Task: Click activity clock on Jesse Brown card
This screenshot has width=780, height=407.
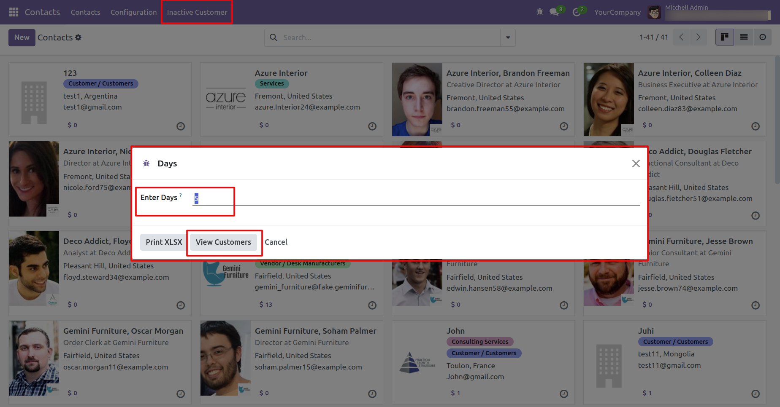Action: tap(756, 305)
